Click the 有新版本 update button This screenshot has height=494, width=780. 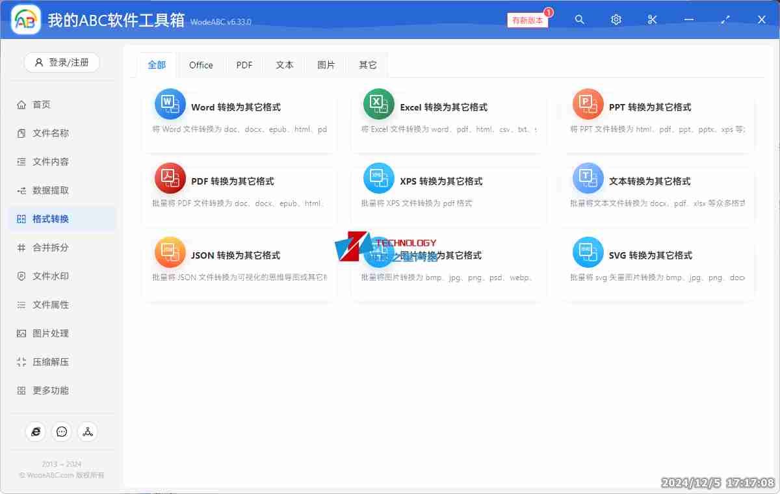coord(527,20)
